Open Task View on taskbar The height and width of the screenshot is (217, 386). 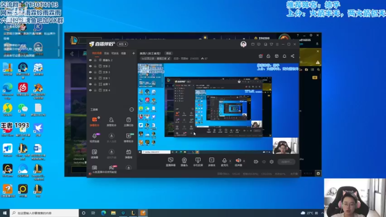coord(93,213)
